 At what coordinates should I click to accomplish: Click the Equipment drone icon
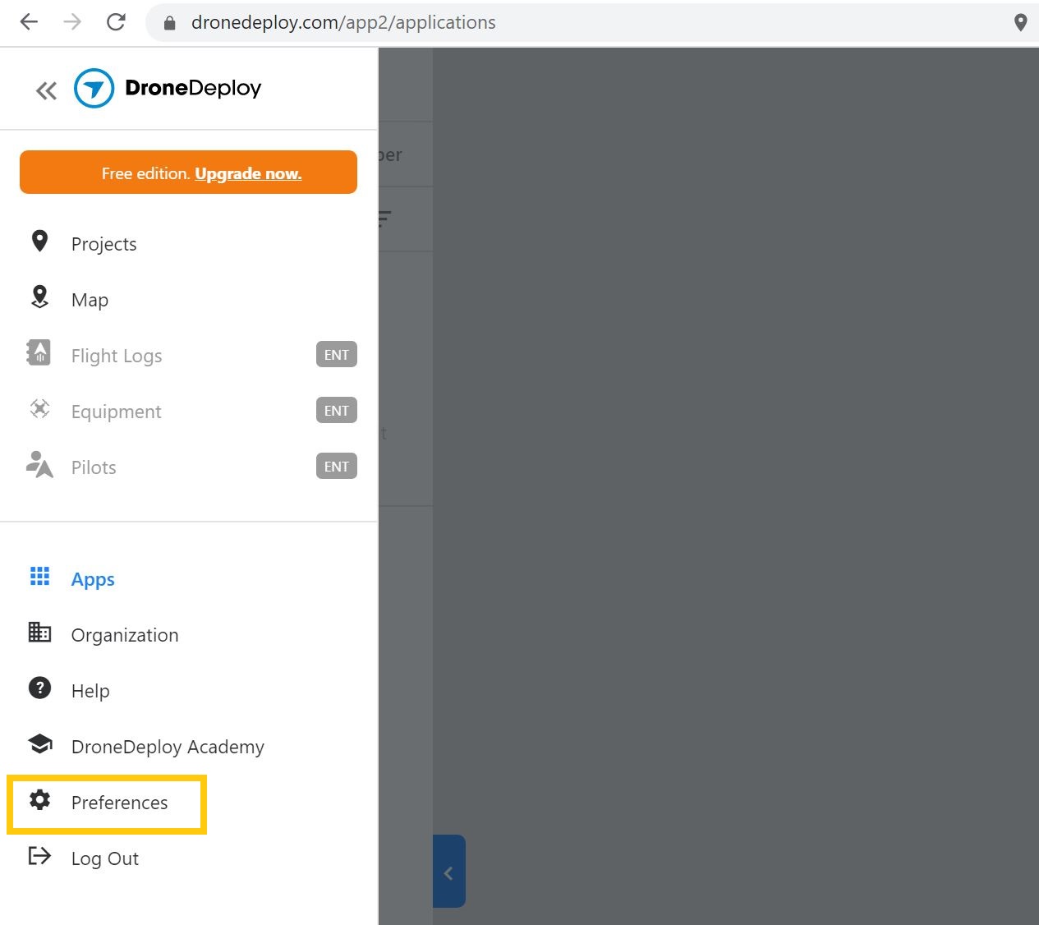(x=39, y=408)
